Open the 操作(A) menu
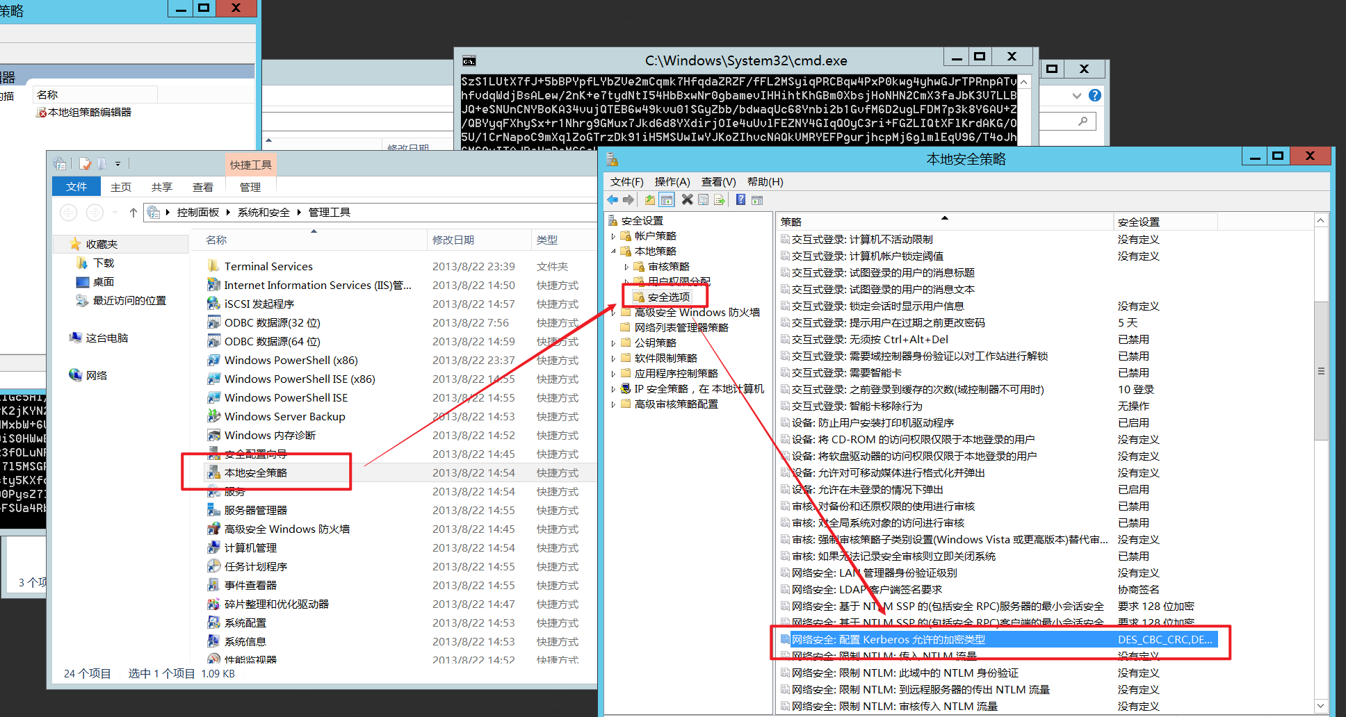 click(x=672, y=182)
